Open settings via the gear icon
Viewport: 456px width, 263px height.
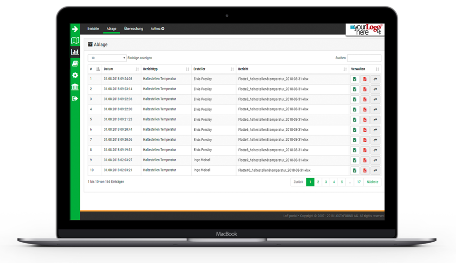[75, 75]
